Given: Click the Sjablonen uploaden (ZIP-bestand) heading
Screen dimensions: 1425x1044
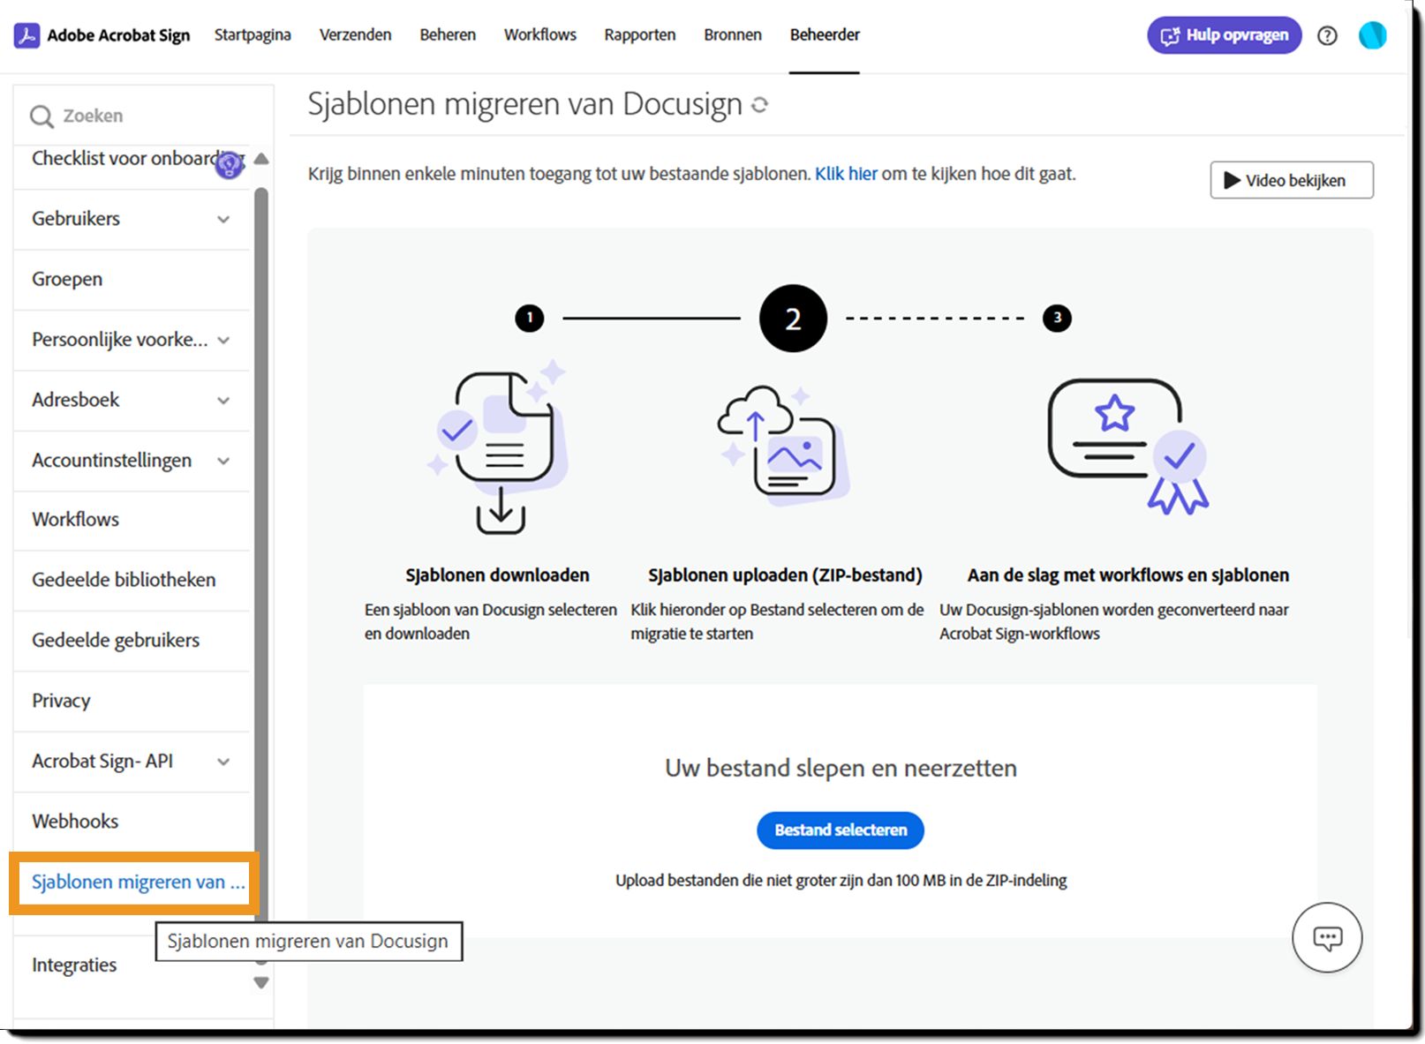Looking at the screenshot, I should [x=785, y=575].
